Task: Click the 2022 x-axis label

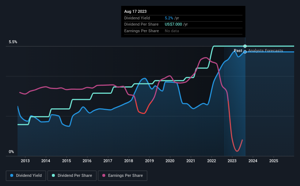Action: (x=212, y=161)
